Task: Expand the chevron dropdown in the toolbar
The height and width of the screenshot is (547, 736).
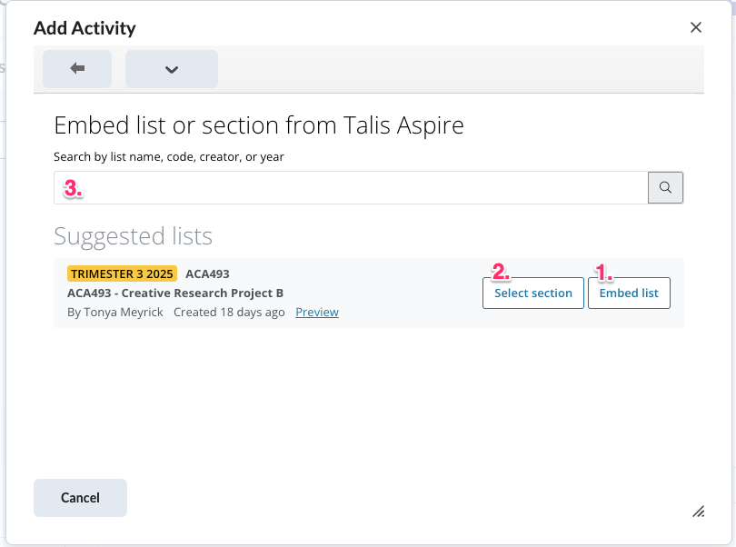Action: (171, 69)
